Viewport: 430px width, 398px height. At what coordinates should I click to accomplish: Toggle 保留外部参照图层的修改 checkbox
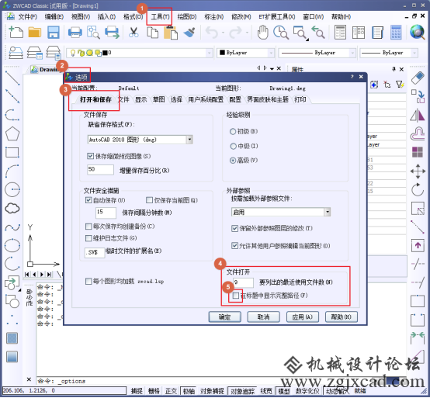(x=234, y=228)
